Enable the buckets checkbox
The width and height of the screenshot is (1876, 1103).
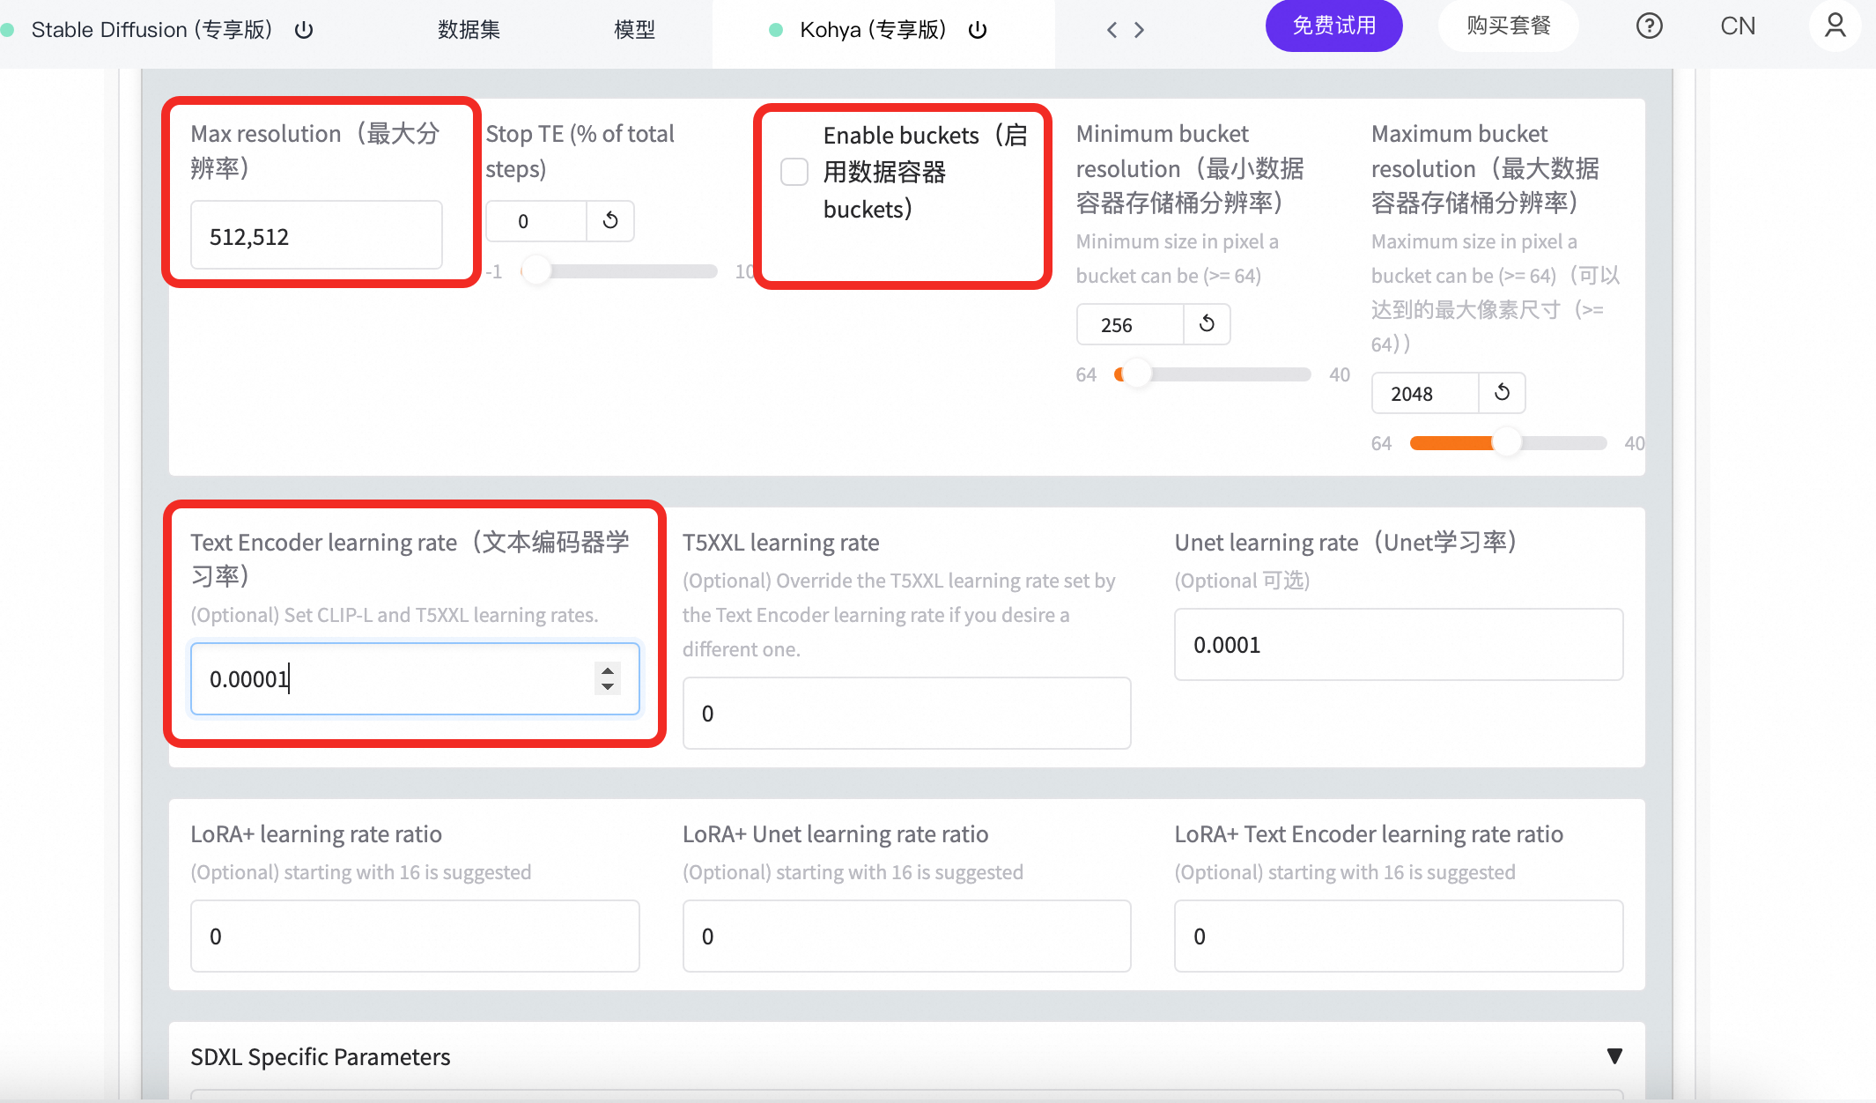[794, 172]
